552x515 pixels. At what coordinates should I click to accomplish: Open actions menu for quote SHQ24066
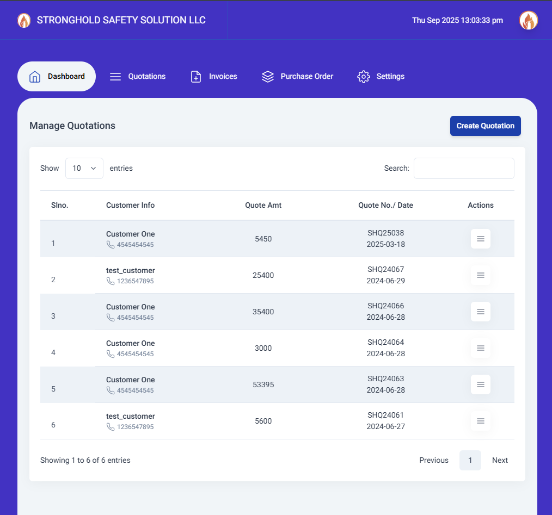(480, 312)
